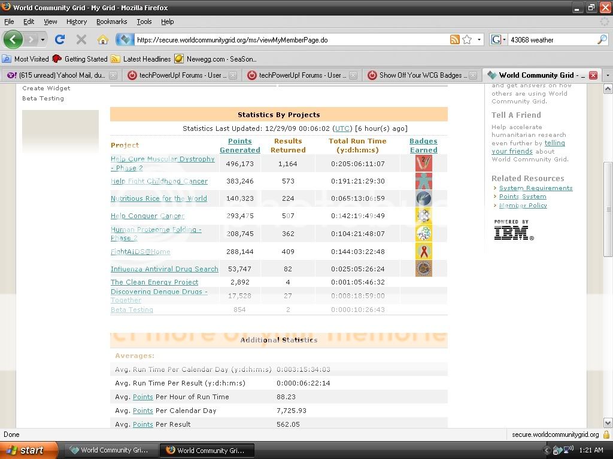Expand the address bar URL dropdown
This screenshot has width=613, height=459.
[479, 40]
